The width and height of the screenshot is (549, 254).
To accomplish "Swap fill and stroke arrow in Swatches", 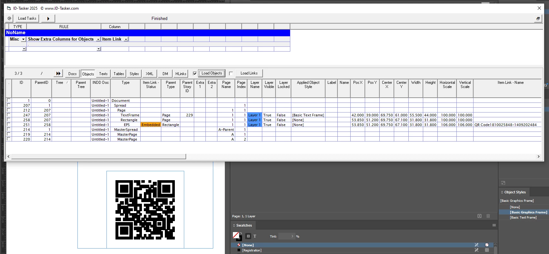I will [x=241, y=233].
